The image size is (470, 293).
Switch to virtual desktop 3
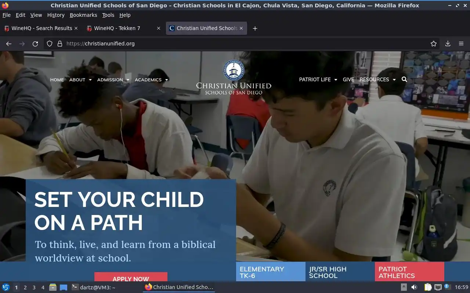pos(34,288)
